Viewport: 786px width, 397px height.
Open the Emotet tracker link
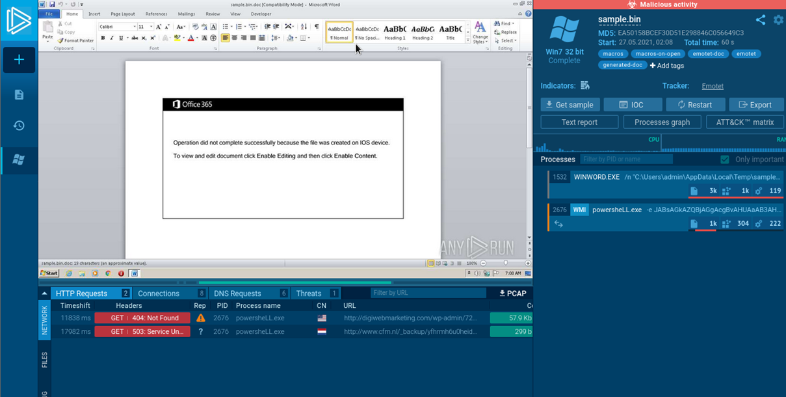tap(713, 86)
